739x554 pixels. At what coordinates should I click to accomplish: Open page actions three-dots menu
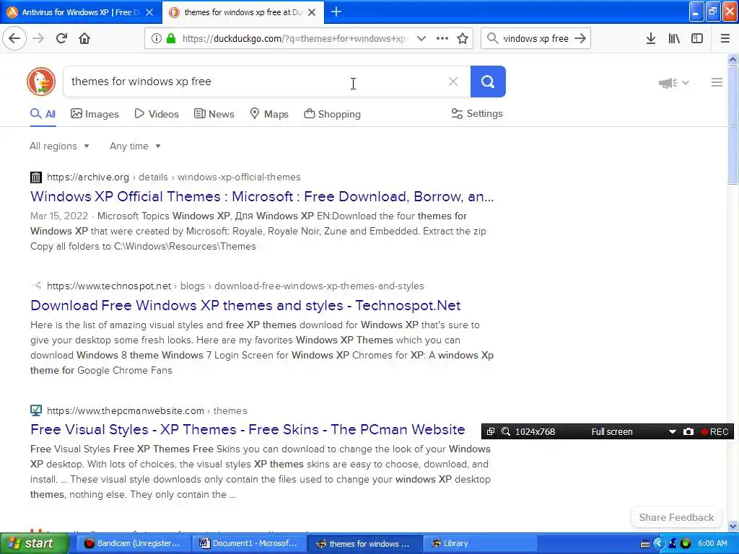point(442,38)
